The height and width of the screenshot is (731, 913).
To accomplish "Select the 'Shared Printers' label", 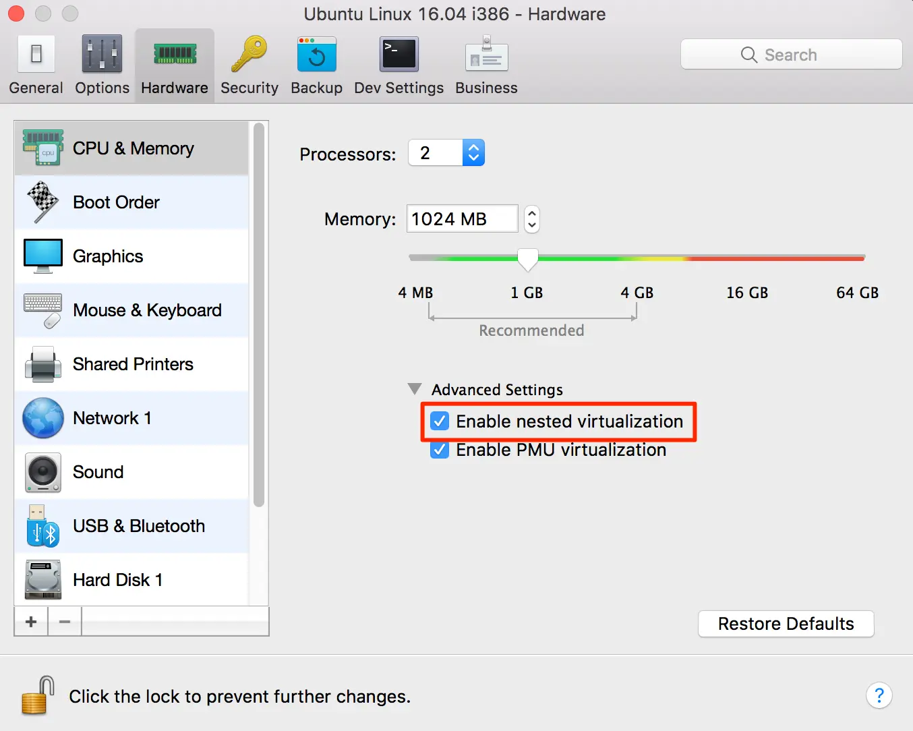I will [x=133, y=364].
